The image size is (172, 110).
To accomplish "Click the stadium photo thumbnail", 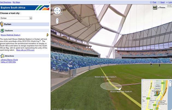I will (155, 7).
